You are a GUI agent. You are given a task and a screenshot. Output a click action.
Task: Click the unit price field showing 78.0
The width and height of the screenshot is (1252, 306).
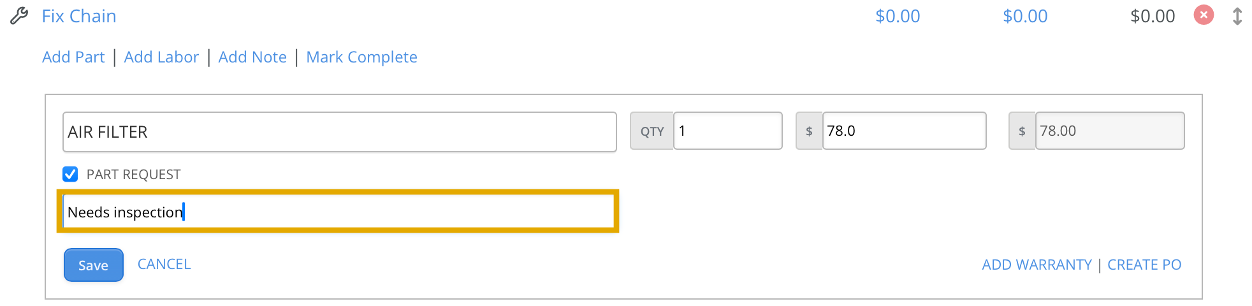(904, 131)
